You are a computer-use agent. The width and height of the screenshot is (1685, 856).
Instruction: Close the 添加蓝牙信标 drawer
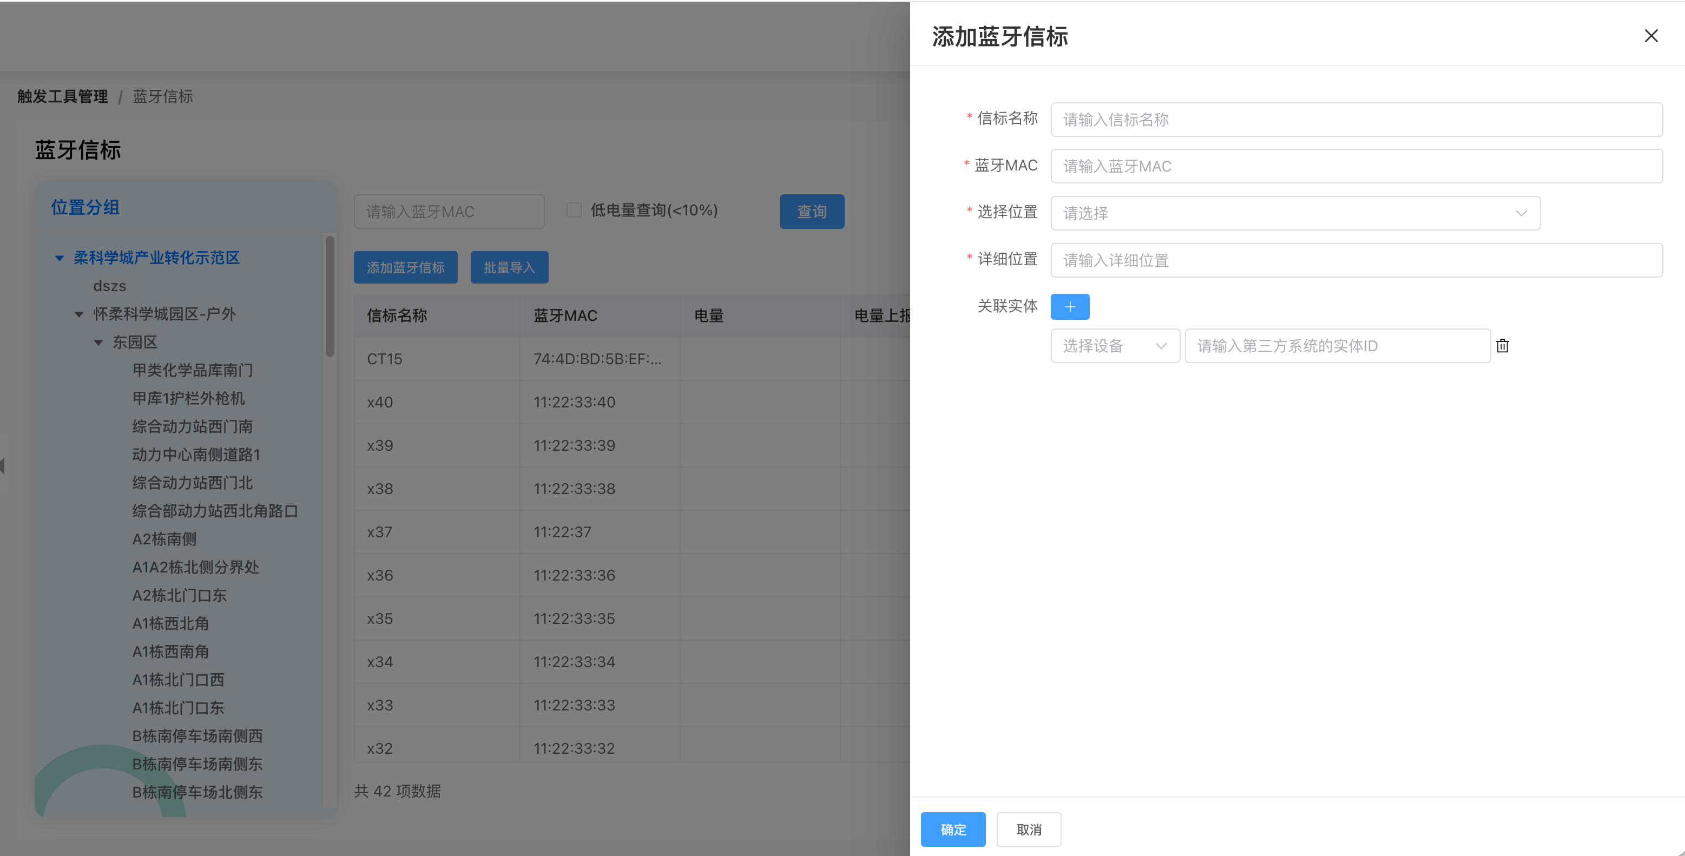(1650, 36)
